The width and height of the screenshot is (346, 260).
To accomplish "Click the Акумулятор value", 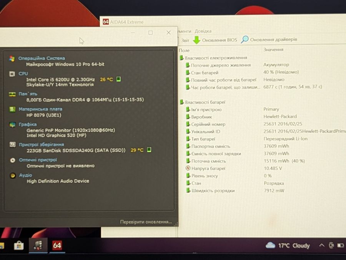I will pos(276,65).
